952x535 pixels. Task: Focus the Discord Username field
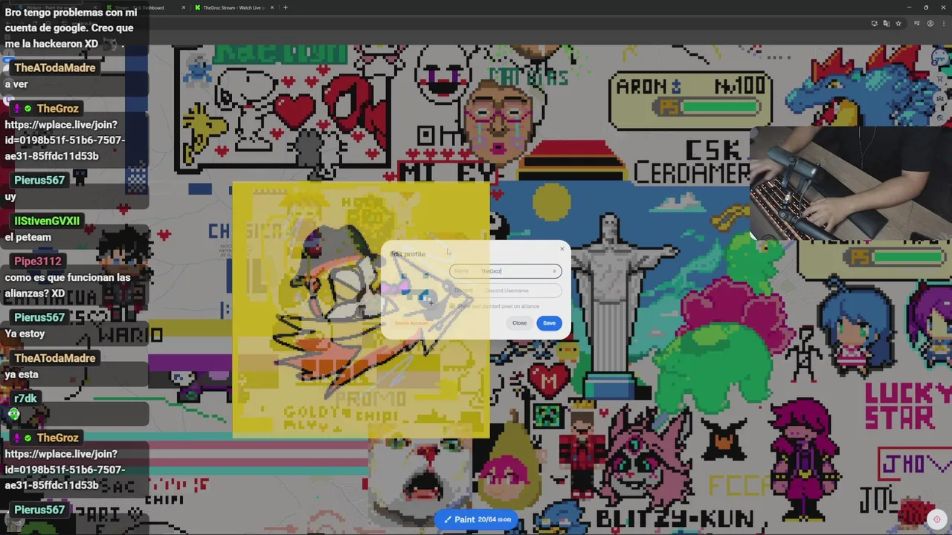point(506,291)
